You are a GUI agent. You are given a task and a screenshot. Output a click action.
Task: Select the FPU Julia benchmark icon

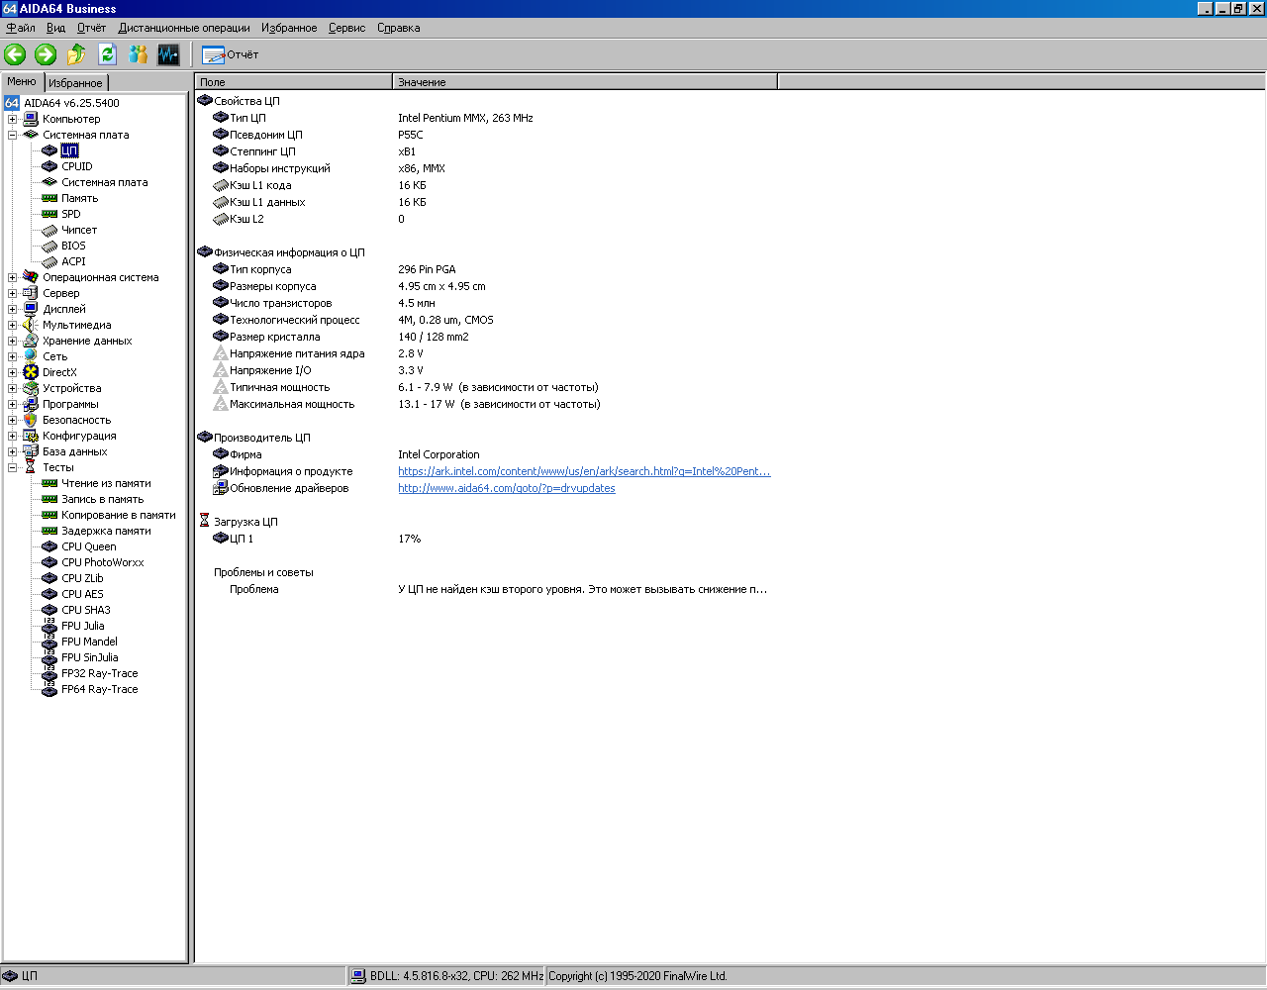[x=49, y=626]
